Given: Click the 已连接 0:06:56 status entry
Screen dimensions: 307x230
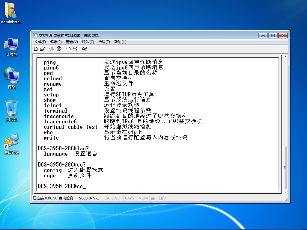Looking at the screenshot, I should tap(45, 198).
